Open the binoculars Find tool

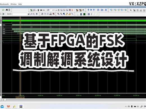tap(7, 10)
